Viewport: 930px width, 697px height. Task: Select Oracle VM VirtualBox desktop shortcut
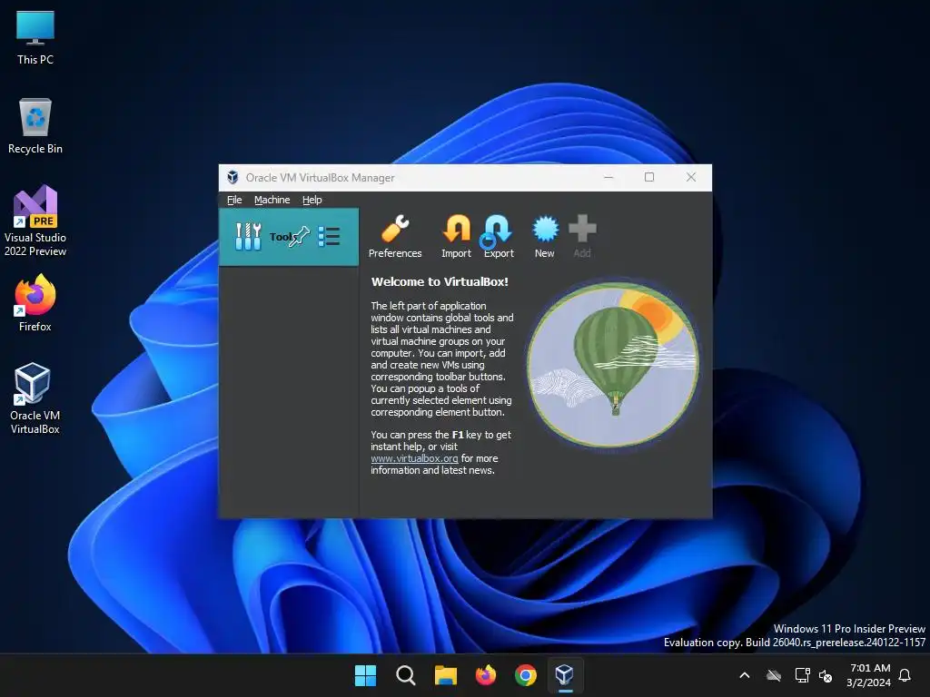(x=35, y=398)
